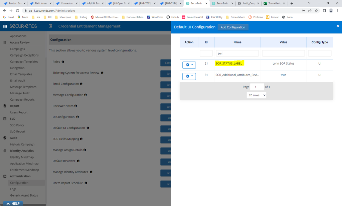
Task: Toggle the sidebar hamburger menu icon
Action: click(x=50, y=26)
